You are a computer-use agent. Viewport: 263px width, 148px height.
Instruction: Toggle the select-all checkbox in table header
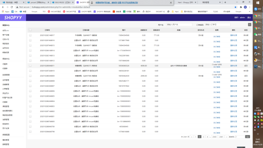(30, 30)
